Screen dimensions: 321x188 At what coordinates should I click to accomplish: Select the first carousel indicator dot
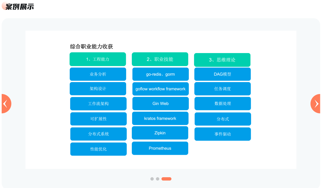[152, 179]
